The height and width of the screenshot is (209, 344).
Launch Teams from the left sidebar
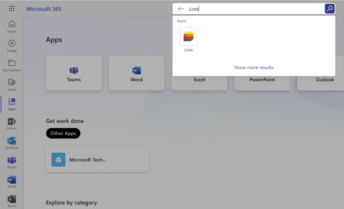[x=12, y=163]
